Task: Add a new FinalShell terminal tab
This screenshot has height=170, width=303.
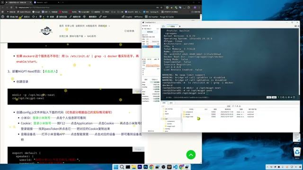Action: (180, 26)
